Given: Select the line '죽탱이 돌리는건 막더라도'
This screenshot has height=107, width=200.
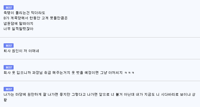Looking at the screenshot, I should tap(24, 13).
